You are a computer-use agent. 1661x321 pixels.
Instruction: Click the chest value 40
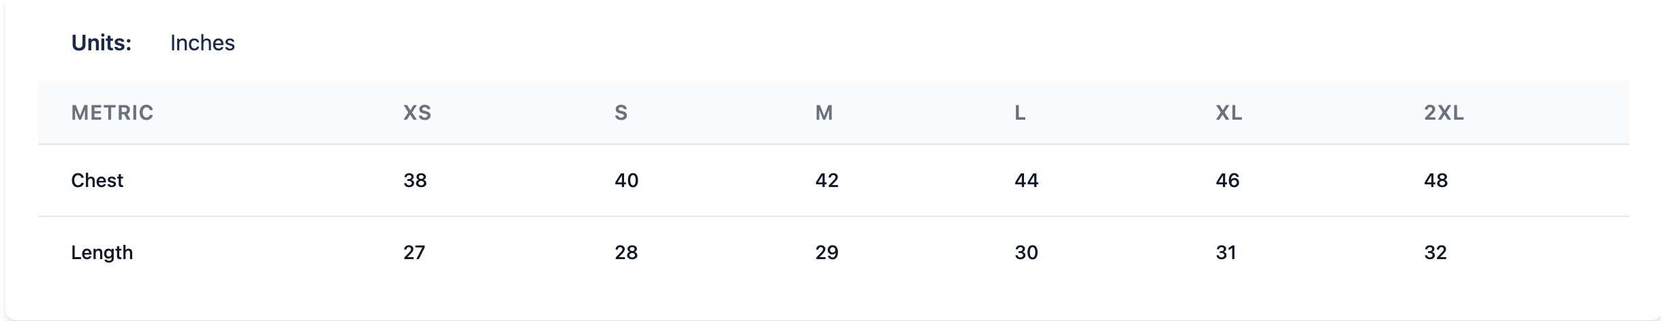626,180
